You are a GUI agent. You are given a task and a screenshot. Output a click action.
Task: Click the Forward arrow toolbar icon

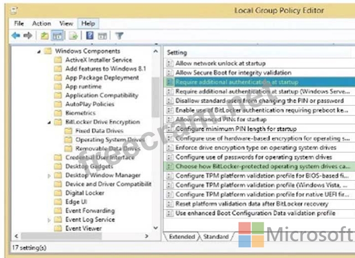28,35
